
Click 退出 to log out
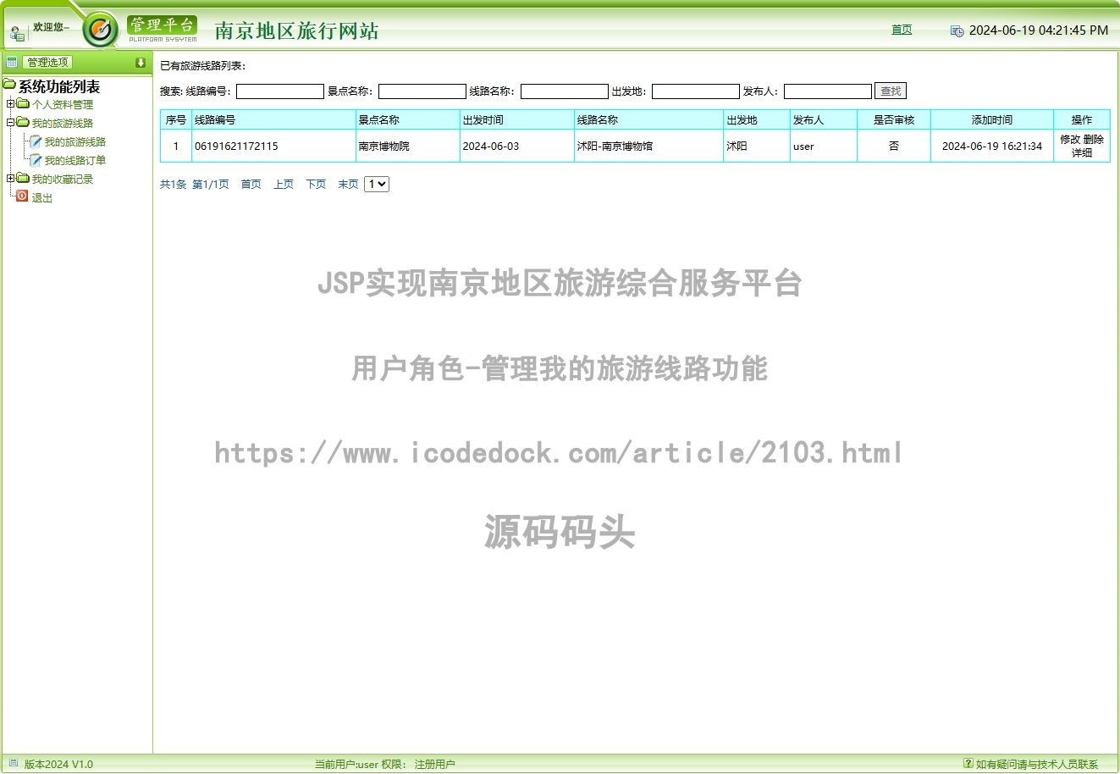point(42,198)
